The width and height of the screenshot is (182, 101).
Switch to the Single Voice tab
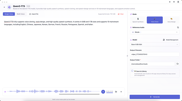(9, 14)
